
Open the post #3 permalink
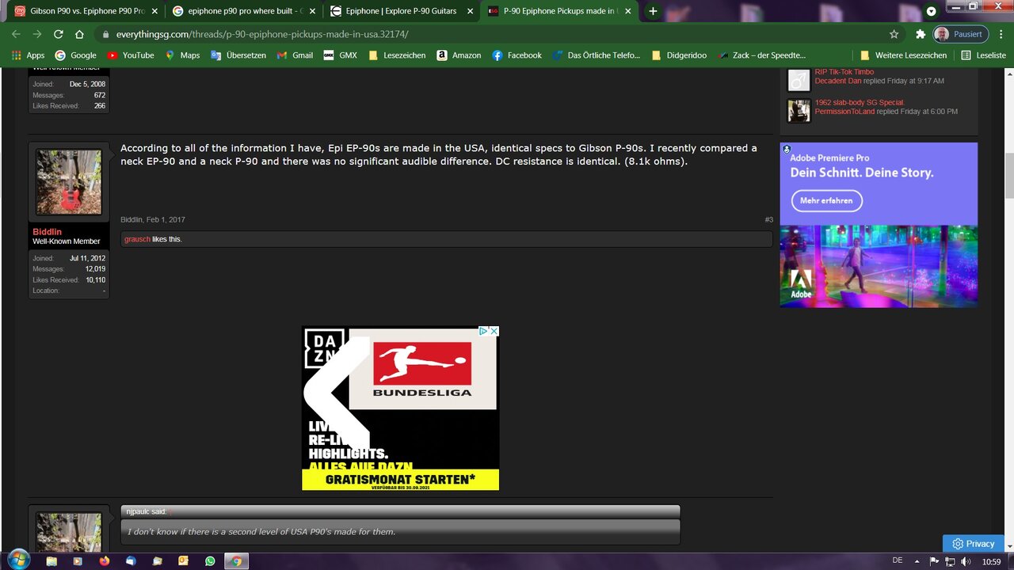click(768, 219)
